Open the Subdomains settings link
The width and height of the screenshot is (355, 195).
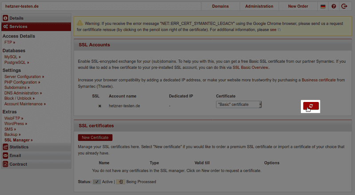point(17,88)
